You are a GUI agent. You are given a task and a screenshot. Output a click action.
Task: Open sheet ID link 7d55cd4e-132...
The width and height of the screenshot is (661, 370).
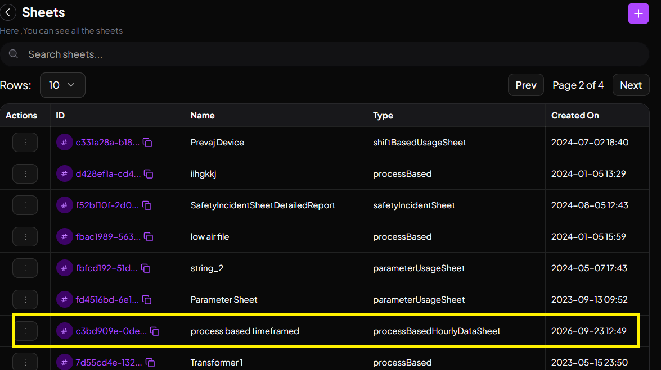click(109, 363)
